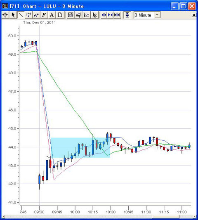The width and height of the screenshot is (198, 220).
Task: Click the italic F Fibonacci tool
Action: click(x=44, y=15)
